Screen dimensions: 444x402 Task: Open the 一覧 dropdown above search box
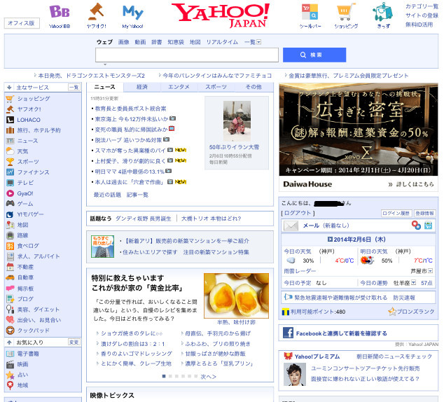tap(252, 42)
